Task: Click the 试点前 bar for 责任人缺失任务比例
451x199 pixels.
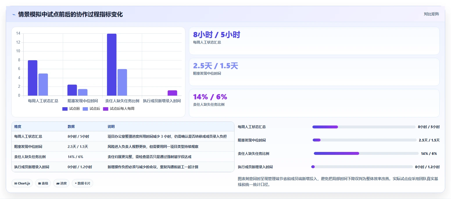Action: pos(112,64)
